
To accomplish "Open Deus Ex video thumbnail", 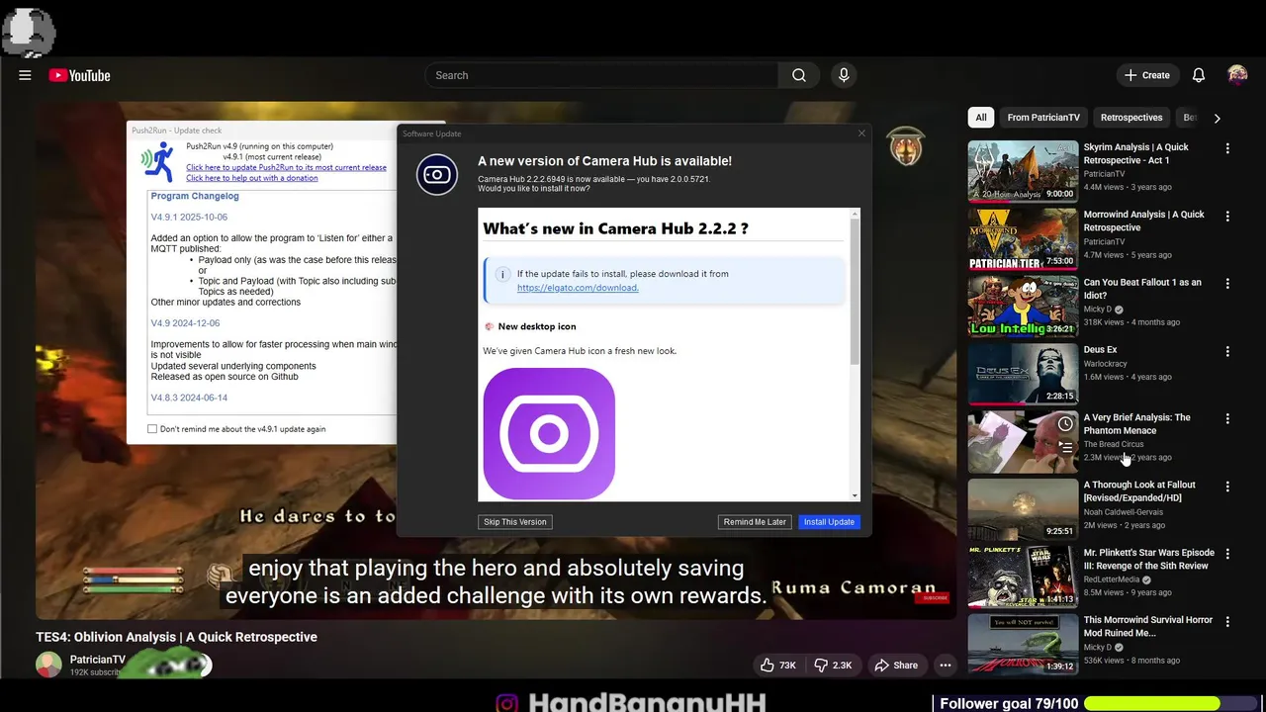I will 1023,374.
